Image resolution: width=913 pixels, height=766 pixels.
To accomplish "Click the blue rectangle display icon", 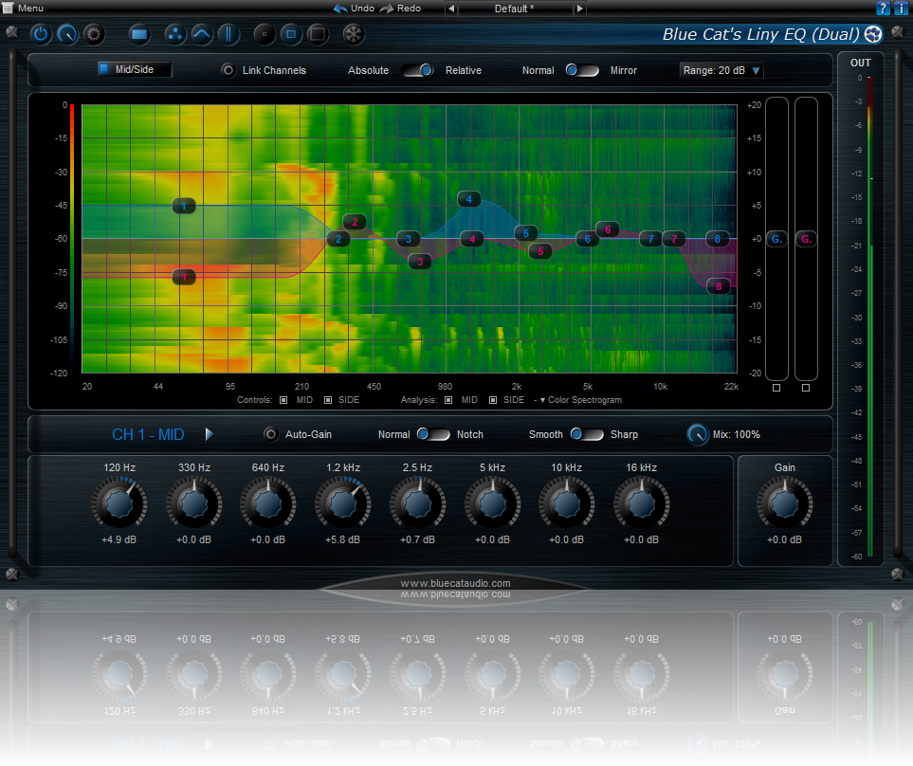I will (x=140, y=35).
